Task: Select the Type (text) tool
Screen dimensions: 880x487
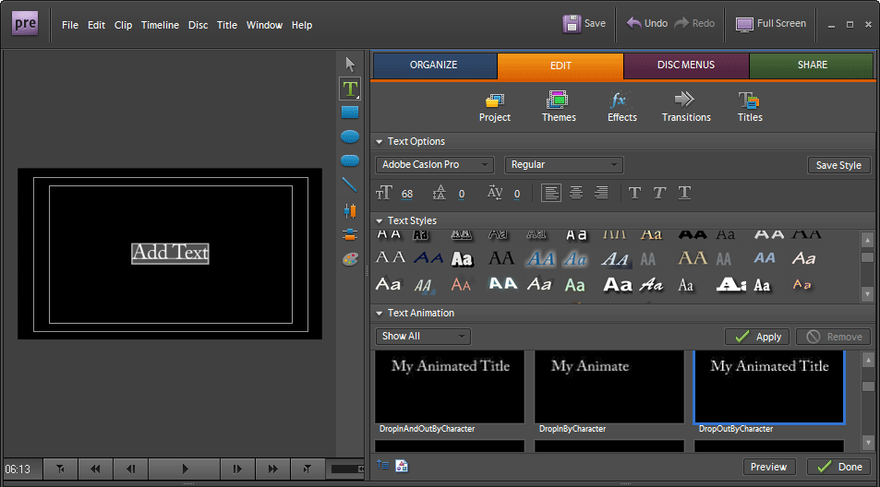Action: 350,89
